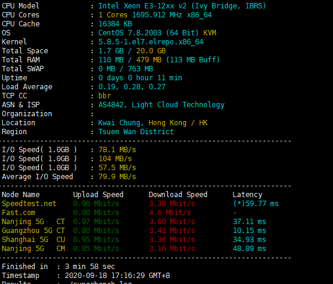This screenshot has width=333, height=284.
Task: Click the timestamp 2020-09-18 17:16:29 GMT+8
Action: tap(117, 276)
